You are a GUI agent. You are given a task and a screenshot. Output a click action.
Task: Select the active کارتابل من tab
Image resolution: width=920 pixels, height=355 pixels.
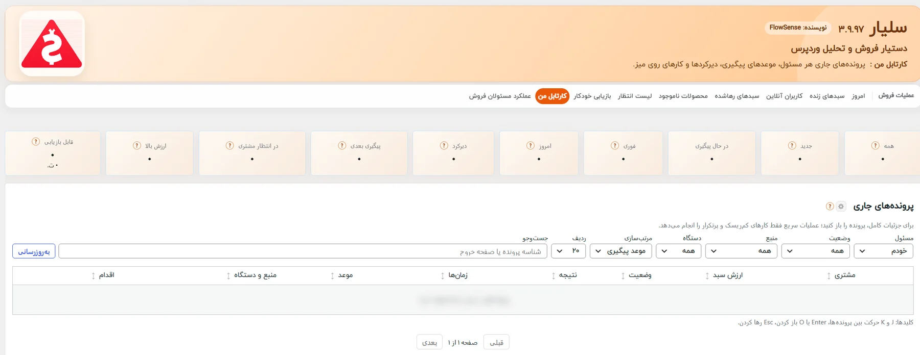[552, 96]
